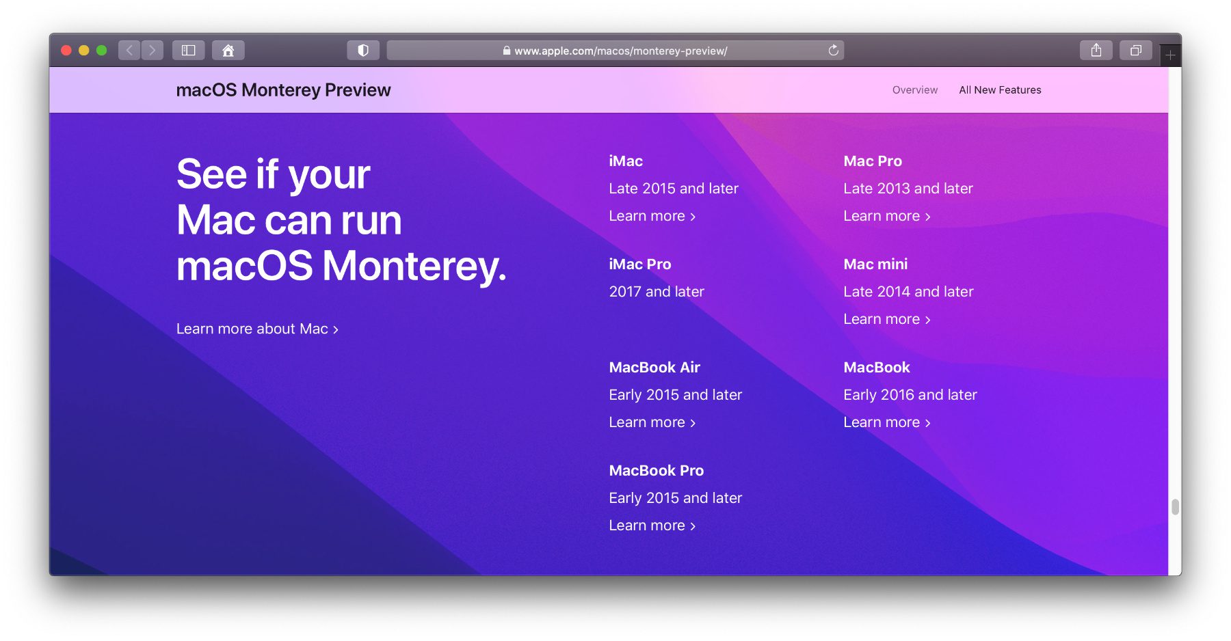The image size is (1231, 641).
Task: Click the text Late 2014 and later
Action: [908, 292]
